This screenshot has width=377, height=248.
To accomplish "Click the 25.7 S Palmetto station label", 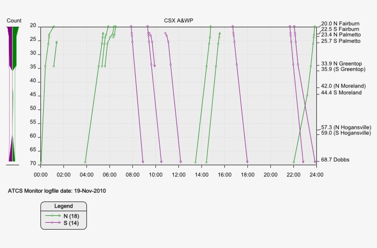I will (341, 41).
